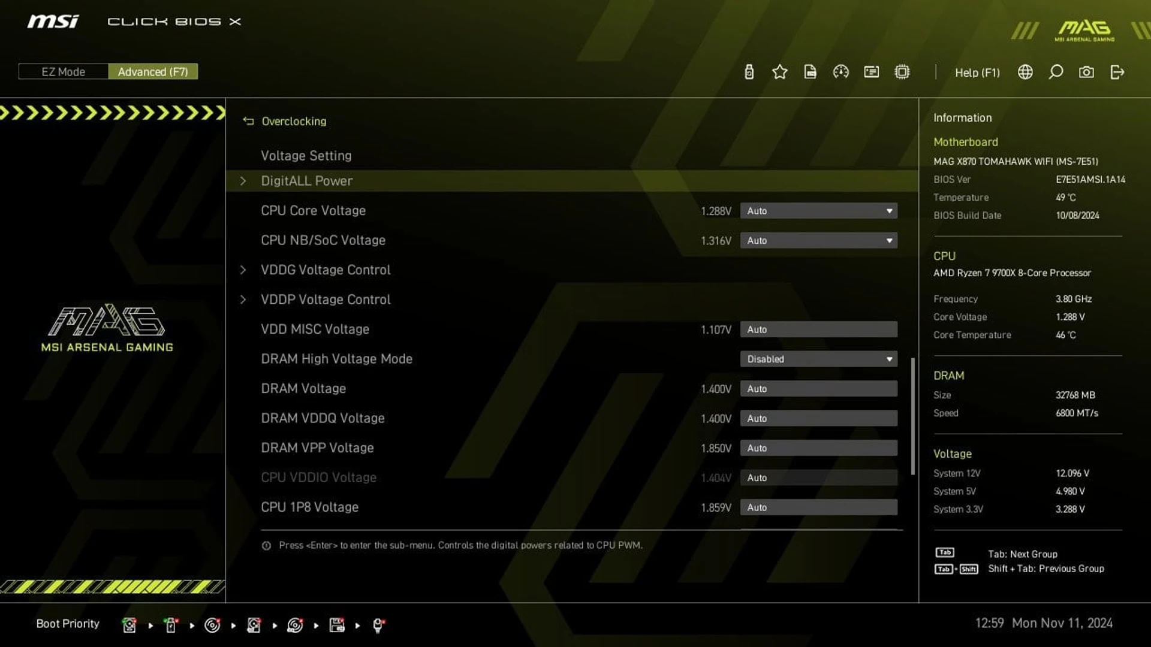Click the 1.288V CPU Core Voltage reading
Screen dimensions: 1151x647
(x=716, y=211)
